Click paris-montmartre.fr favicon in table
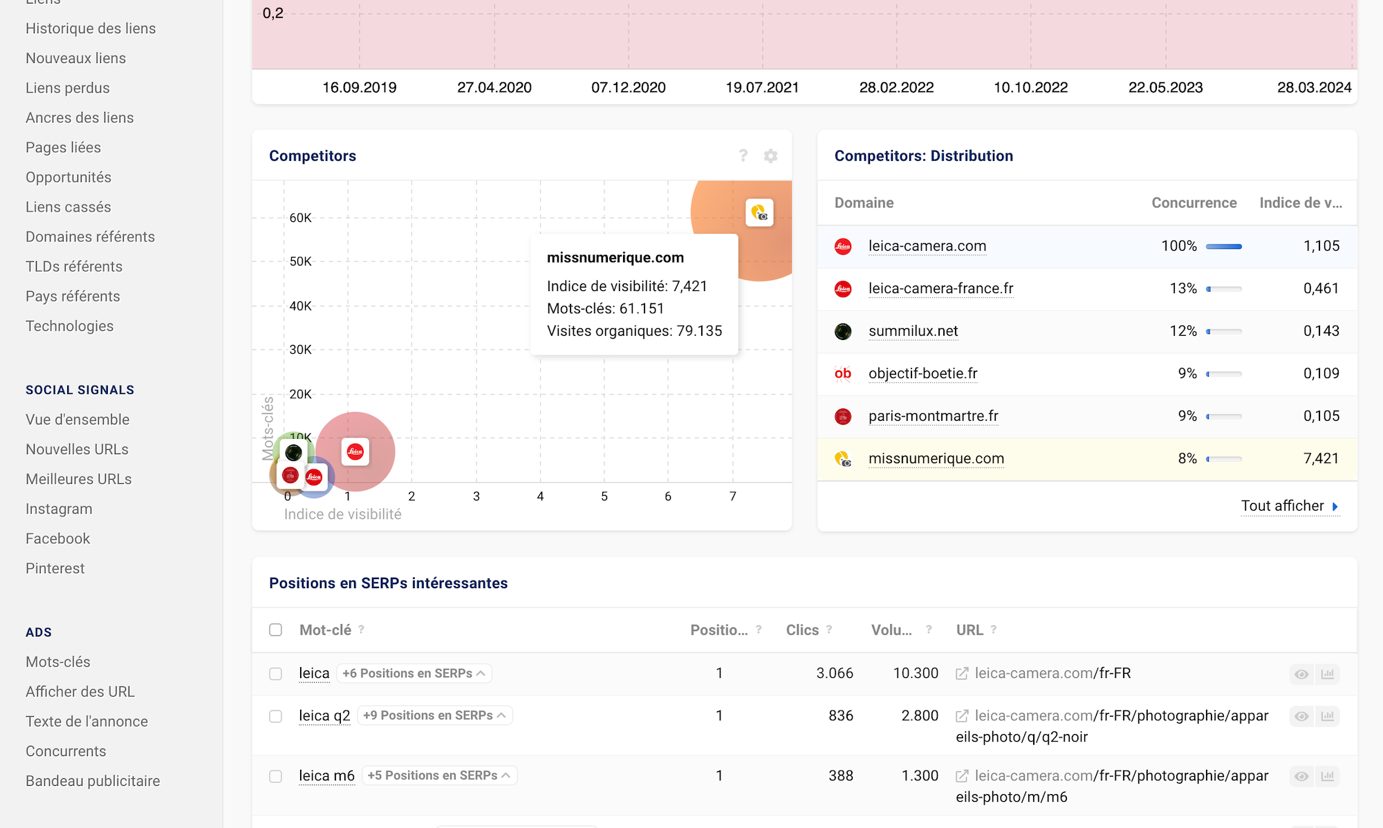Image resolution: width=1383 pixels, height=828 pixels. coord(843,417)
